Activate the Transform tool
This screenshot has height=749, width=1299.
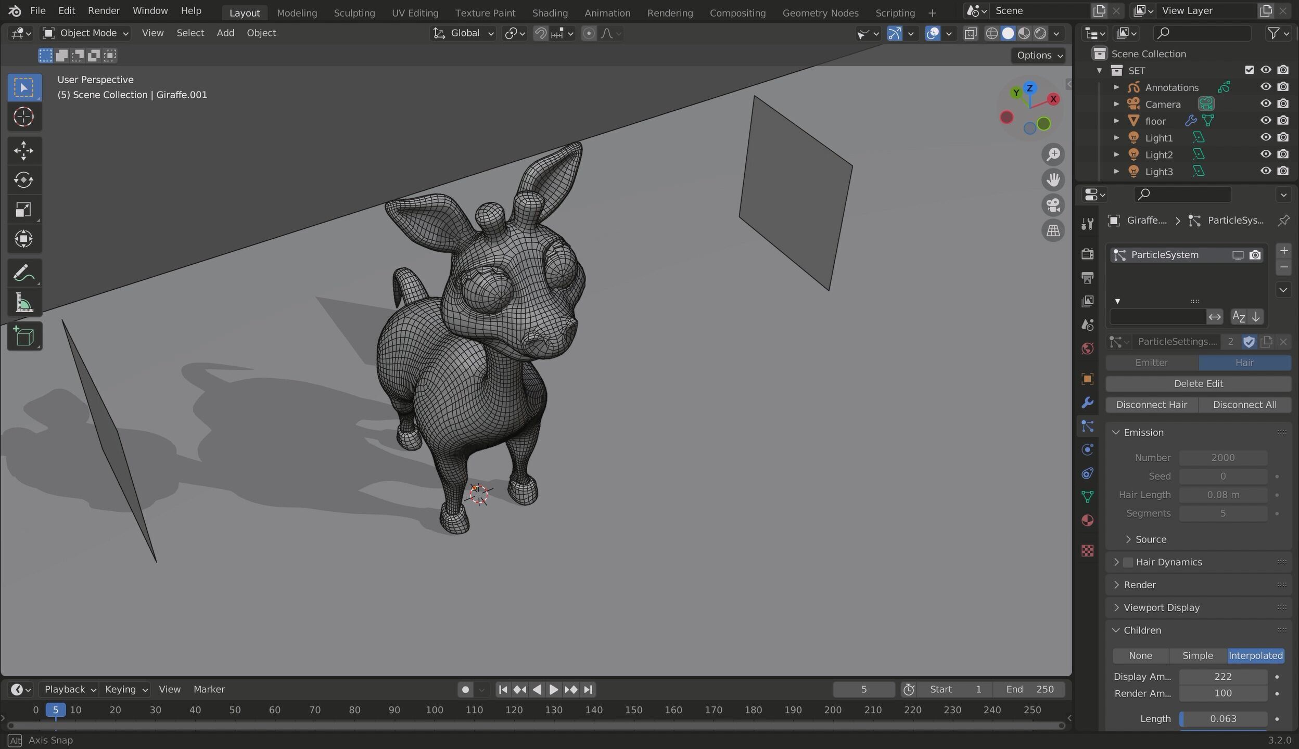24,239
